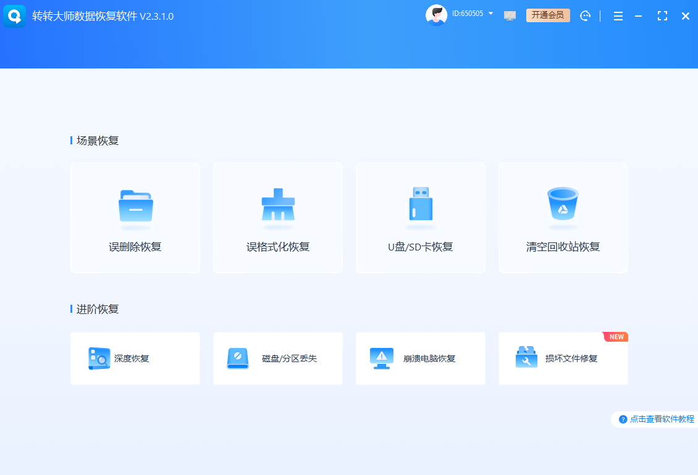Click the 损坏文件修复 wrench icon
Viewport: 698px width, 475px height.
[526, 357]
